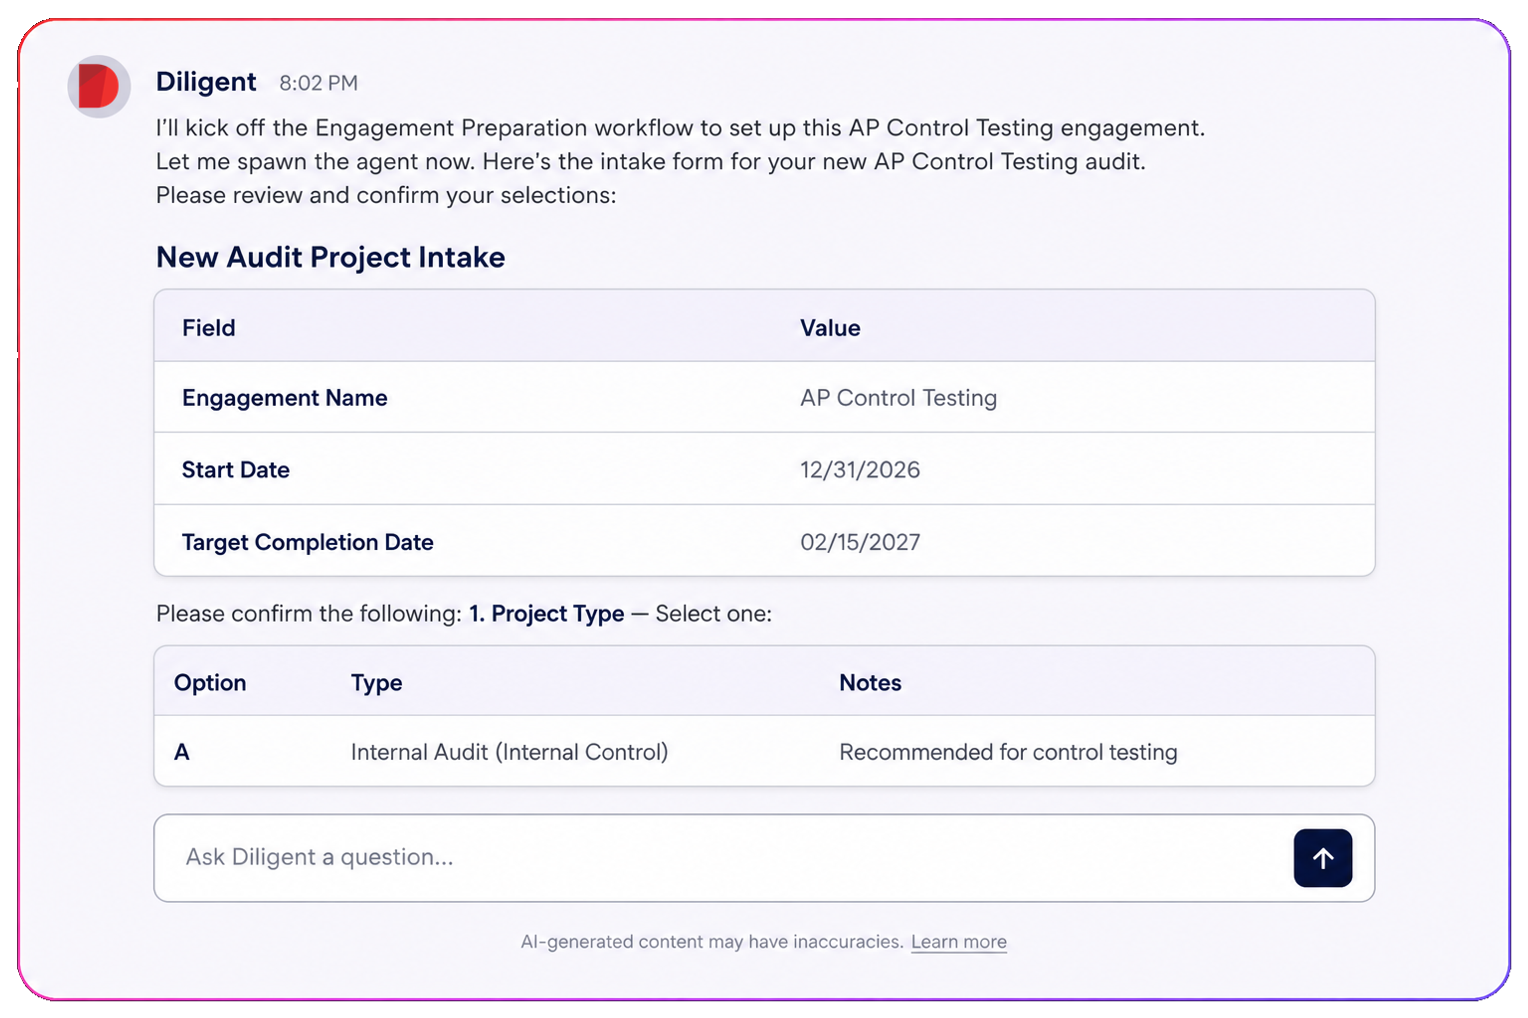
Task: Click the 8:02 PM message timestamp
Action: (318, 83)
